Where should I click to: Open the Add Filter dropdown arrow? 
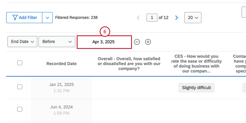tap(47, 18)
